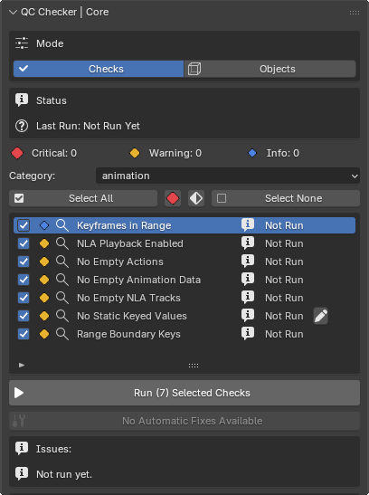The height and width of the screenshot is (495, 369).
Task: Click the Select None button
Action: [x=286, y=198]
